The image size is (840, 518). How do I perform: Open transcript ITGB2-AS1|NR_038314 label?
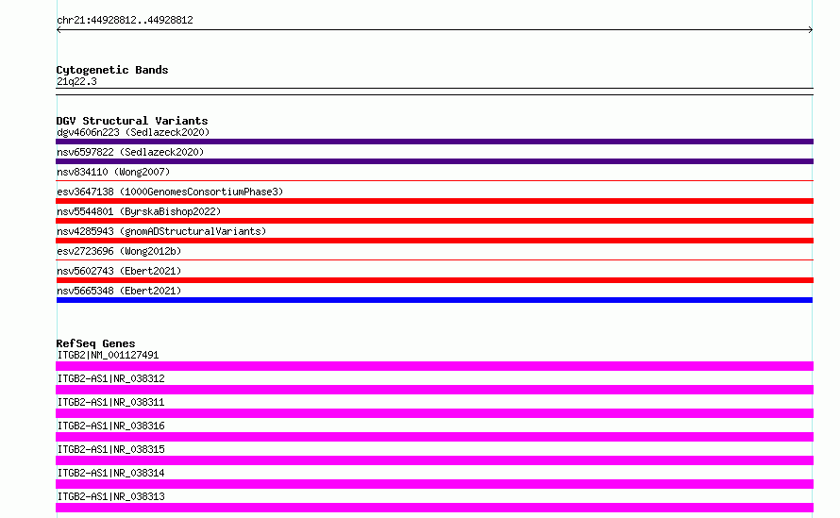point(110,473)
